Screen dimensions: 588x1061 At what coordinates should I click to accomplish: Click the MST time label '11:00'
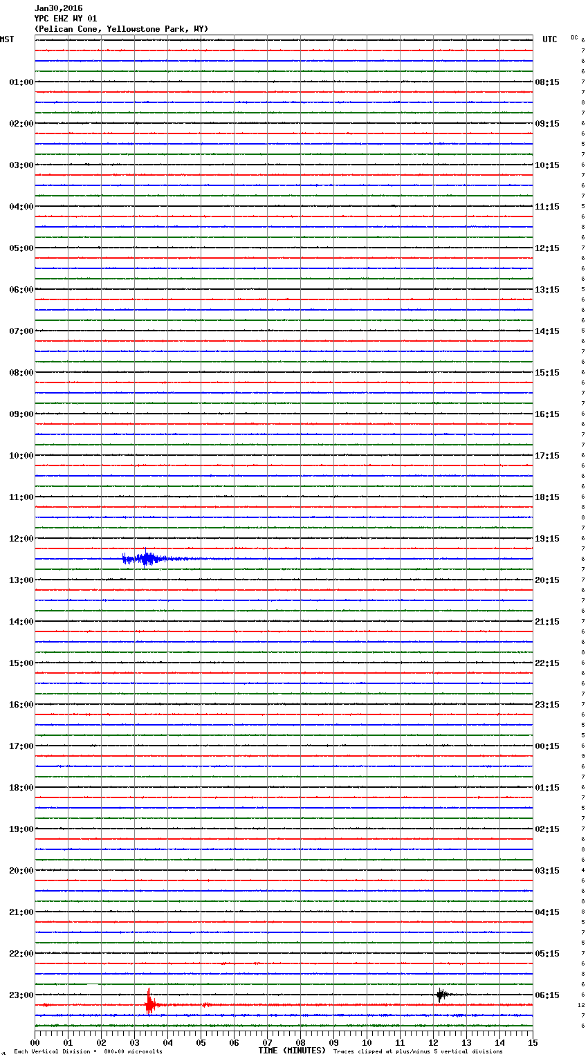click(x=21, y=497)
